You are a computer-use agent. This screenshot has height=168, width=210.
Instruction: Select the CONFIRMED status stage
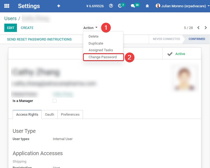pos(197,39)
